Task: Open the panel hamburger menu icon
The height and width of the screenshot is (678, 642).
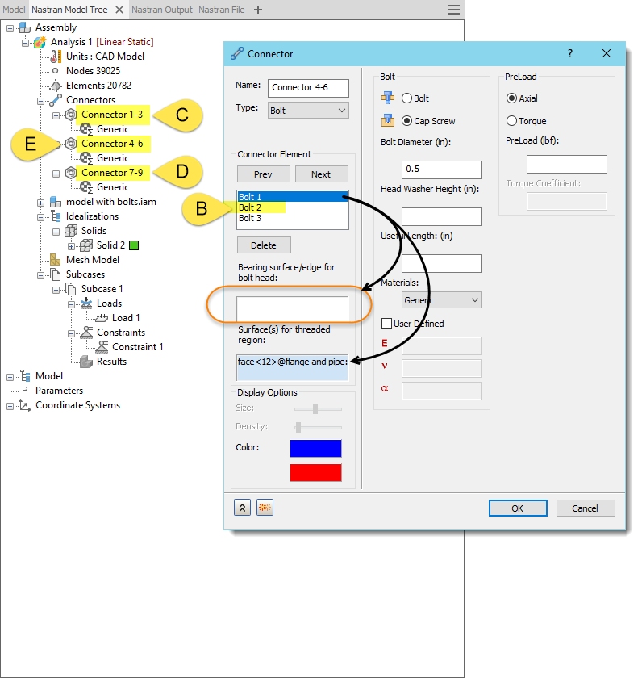Action: 454,10
